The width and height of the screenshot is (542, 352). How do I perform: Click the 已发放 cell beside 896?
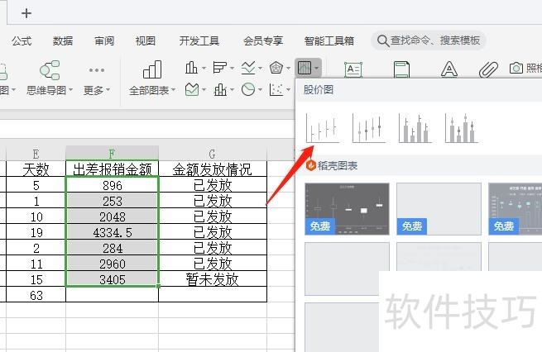[x=213, y=185]
